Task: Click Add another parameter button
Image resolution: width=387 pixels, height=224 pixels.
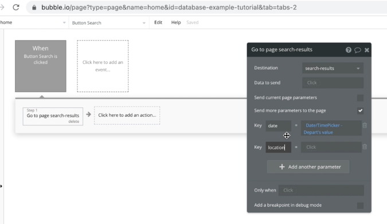Action: click(308, 167)
